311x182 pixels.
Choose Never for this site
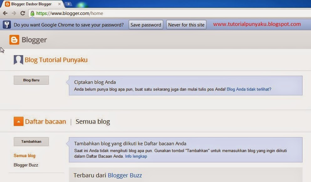(186, 25)
